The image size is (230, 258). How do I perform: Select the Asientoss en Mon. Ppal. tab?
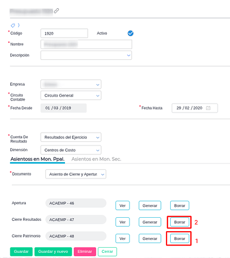click(38, 159)
